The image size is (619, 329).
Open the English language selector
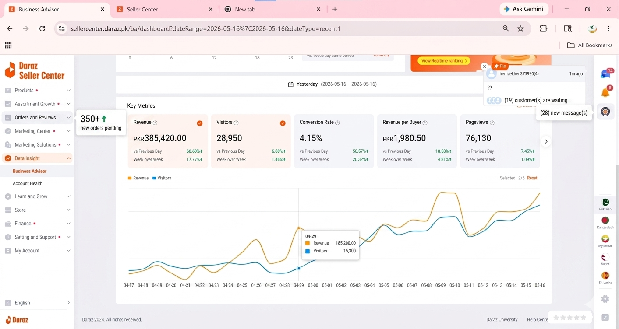coord(37,303)
